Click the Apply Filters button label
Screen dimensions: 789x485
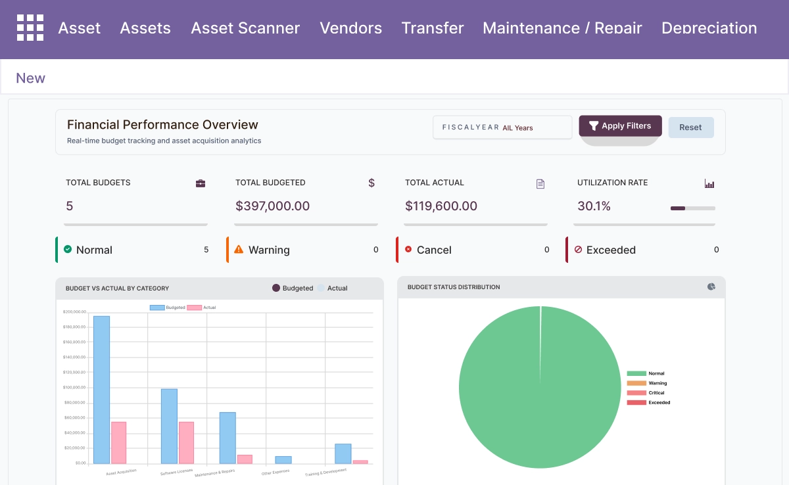pyautogui.click(x=627, y=126)
